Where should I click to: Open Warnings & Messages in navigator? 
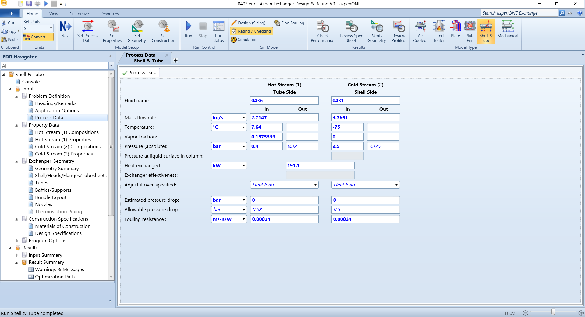[x=59, y=270]
